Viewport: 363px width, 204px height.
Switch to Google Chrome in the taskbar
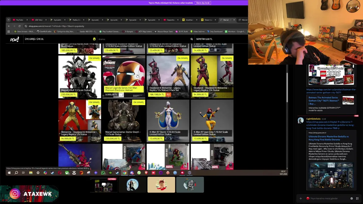[124, 173]
